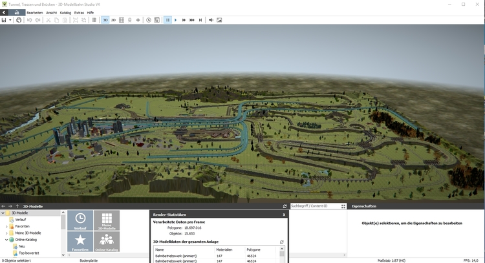Select Top bewertet in the tree
485x263 pixels.
[28, 253]
